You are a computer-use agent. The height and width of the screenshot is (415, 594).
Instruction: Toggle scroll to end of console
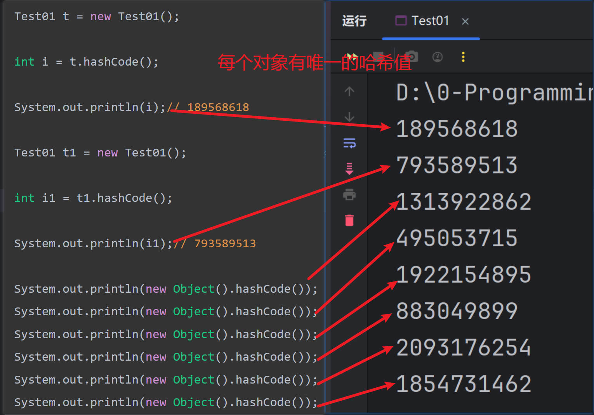(x=349, y=169)
